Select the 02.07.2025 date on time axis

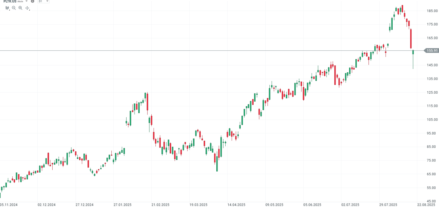click(x=350, y=205)
